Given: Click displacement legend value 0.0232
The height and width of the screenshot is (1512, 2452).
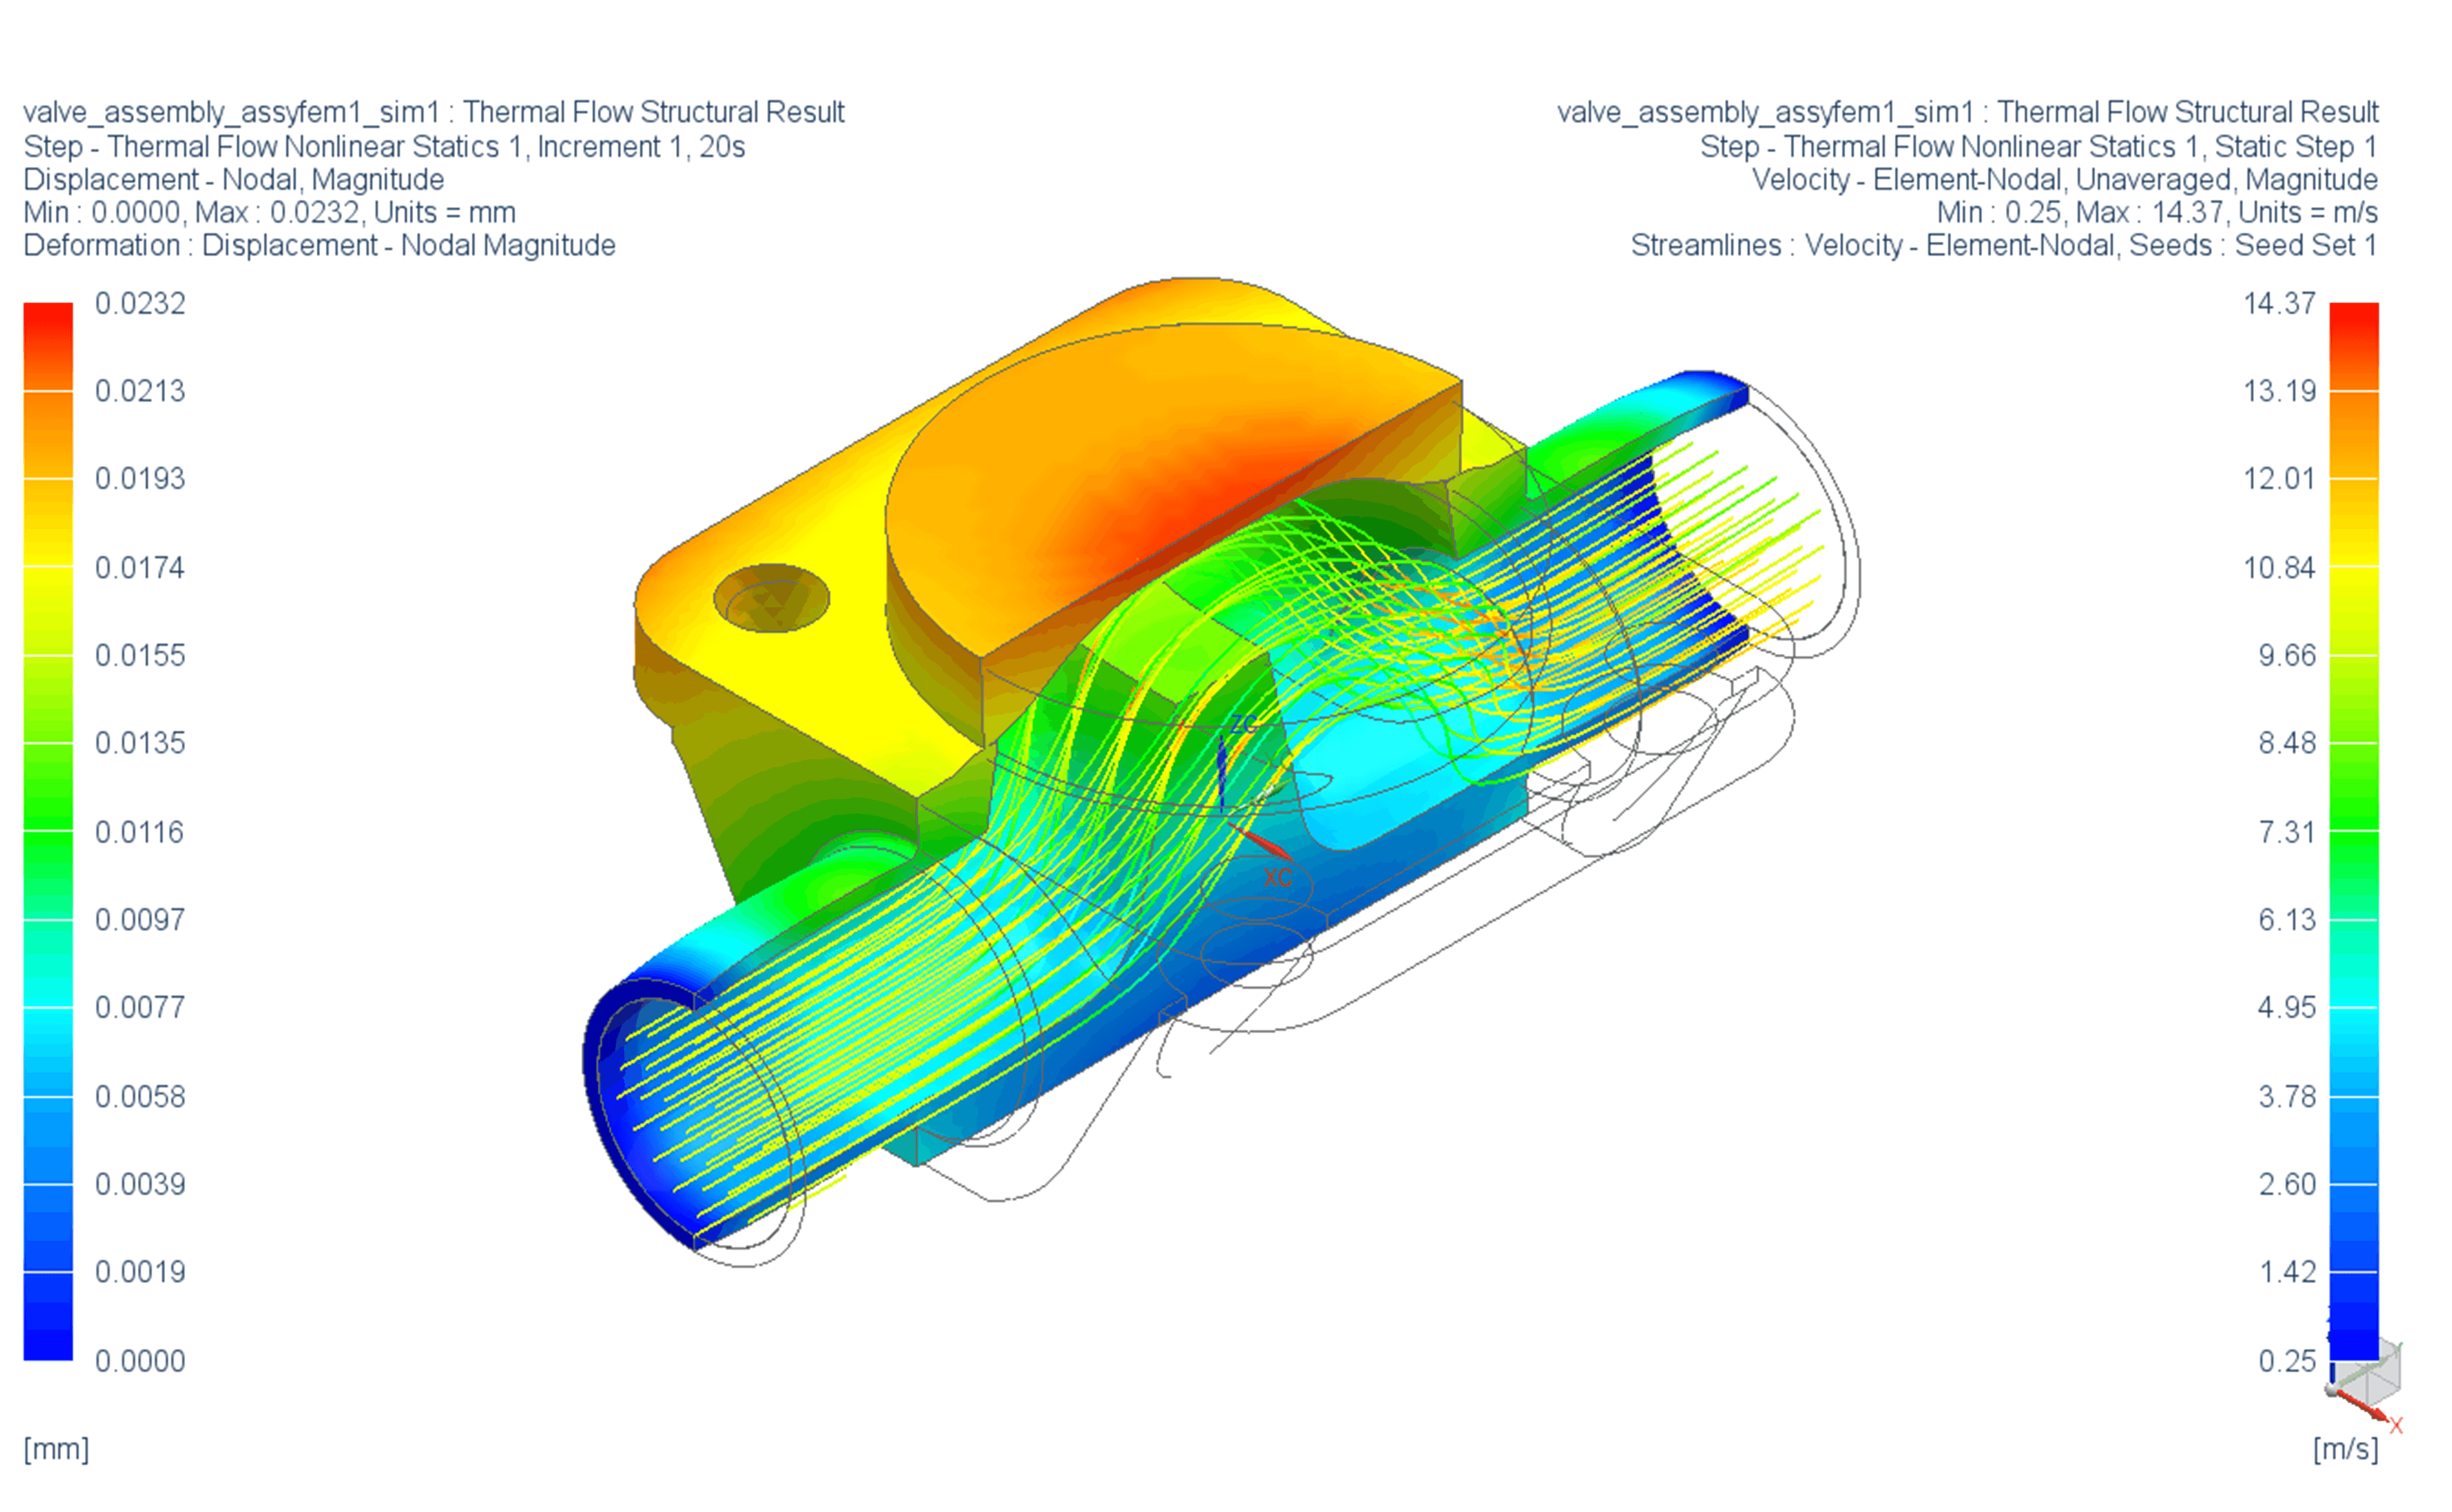Looking at the screenshot, I should click(x=140, y=303).
